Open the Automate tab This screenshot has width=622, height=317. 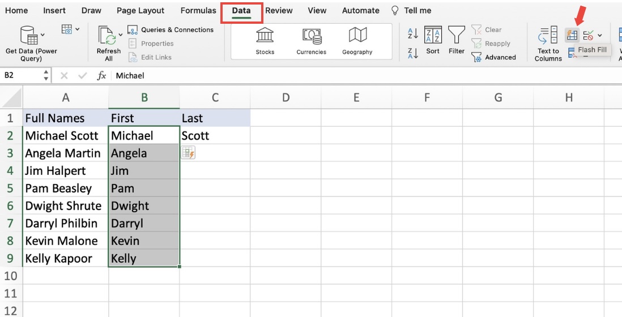click(361, 11)
